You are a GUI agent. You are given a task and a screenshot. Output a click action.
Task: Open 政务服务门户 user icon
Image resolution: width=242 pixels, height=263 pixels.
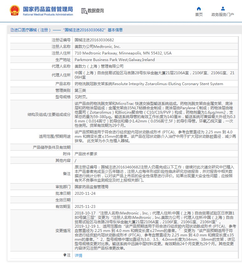click(x=223, y=8)
